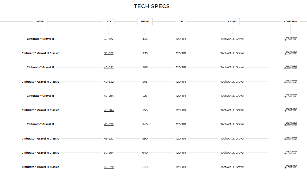Click the CASING column header
This screenshot has width=307, height=178.
[x=232, y=21]
